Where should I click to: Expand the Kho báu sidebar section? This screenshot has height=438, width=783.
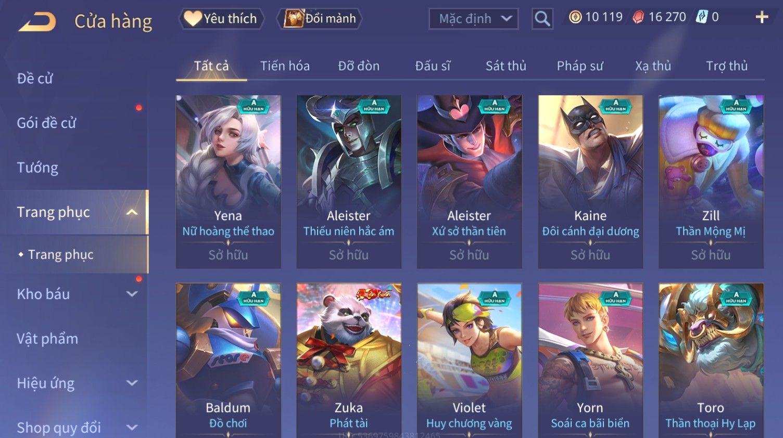132,294
